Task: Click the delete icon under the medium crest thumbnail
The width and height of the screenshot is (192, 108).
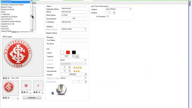Action: [8, 98]
